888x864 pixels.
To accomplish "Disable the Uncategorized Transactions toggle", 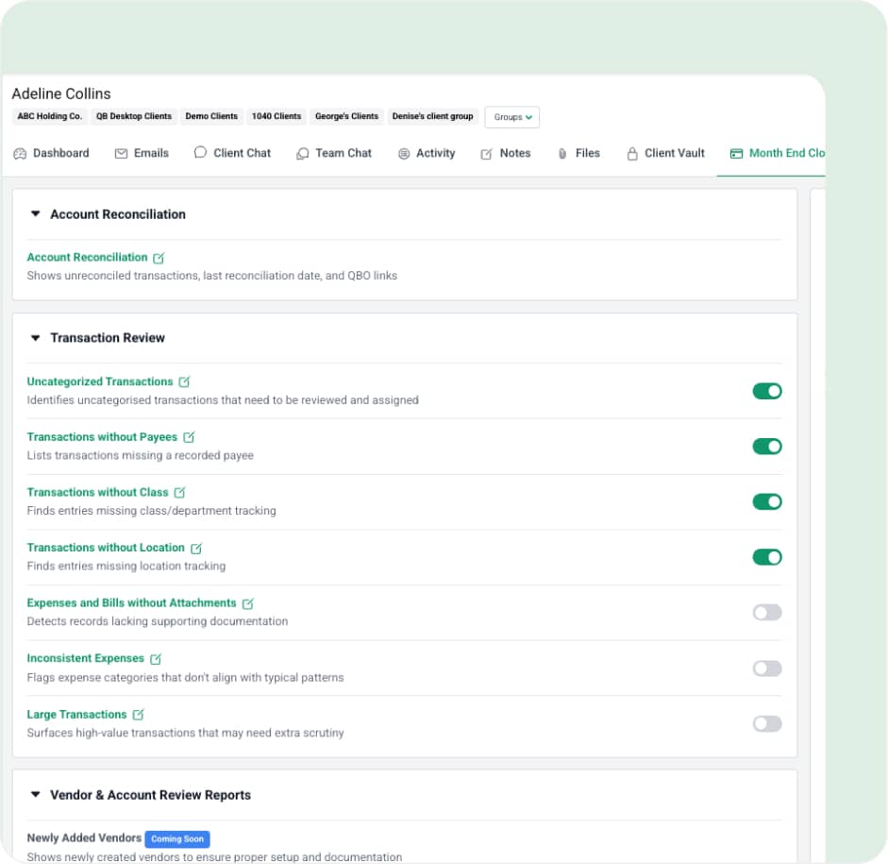I will (766, 391).
